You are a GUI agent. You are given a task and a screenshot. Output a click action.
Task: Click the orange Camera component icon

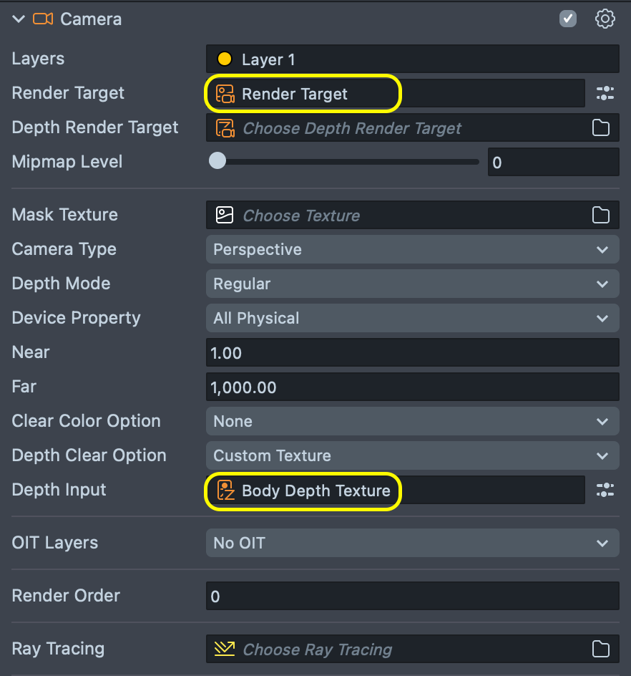click(x=43, y=19)
